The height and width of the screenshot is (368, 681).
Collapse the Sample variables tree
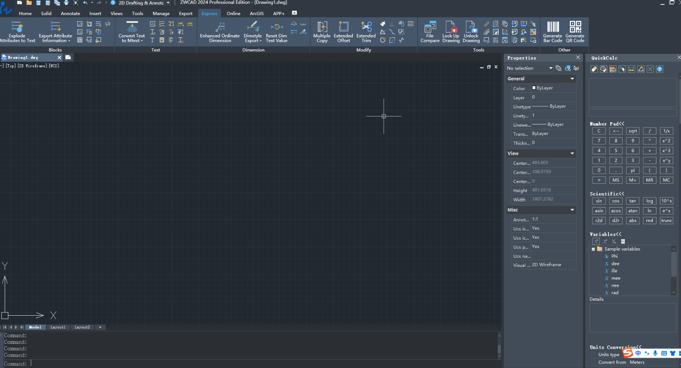[x=593, y=249]
